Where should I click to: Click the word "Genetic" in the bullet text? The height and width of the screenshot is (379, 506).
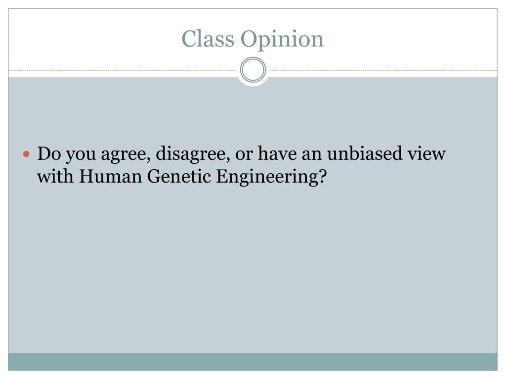pyautogui.click(x=179, y=177)
